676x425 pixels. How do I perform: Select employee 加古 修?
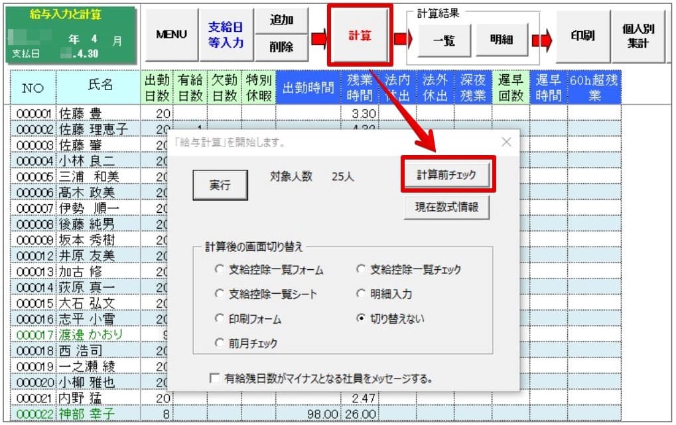(x=81, y=272)
